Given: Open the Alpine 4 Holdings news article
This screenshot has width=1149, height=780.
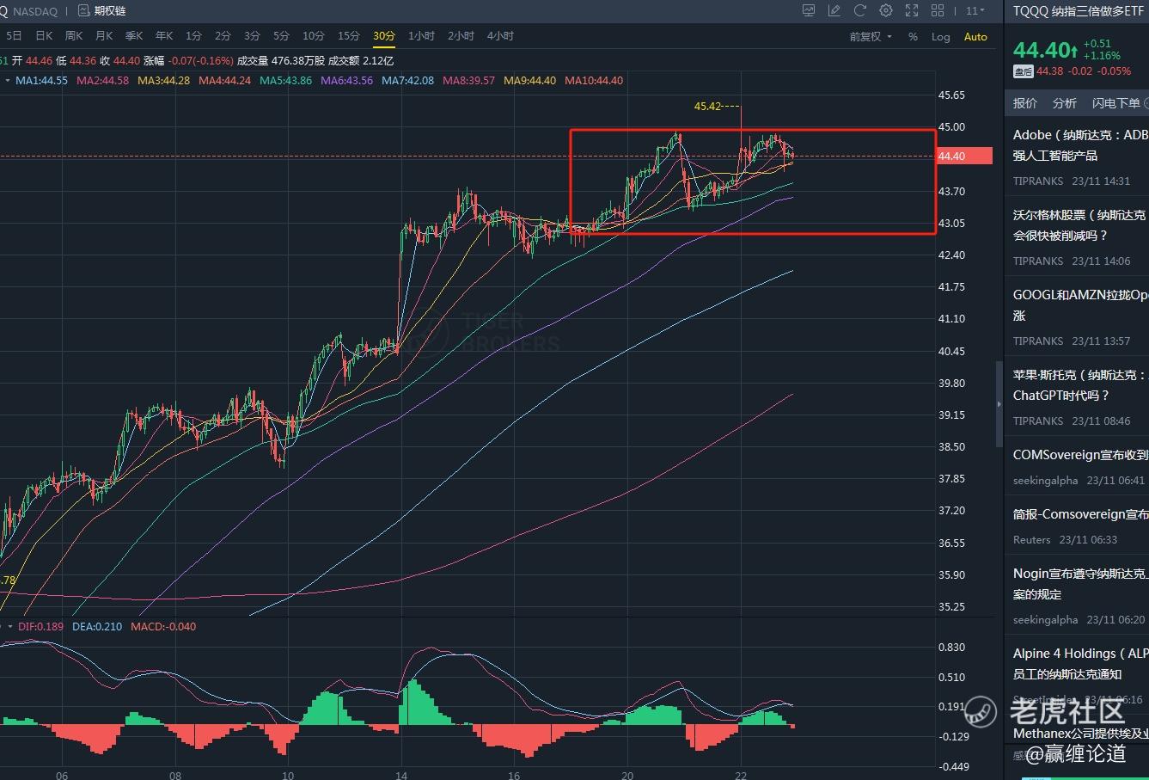Looking at the screenshot, I should click(x=1077, y=676).
